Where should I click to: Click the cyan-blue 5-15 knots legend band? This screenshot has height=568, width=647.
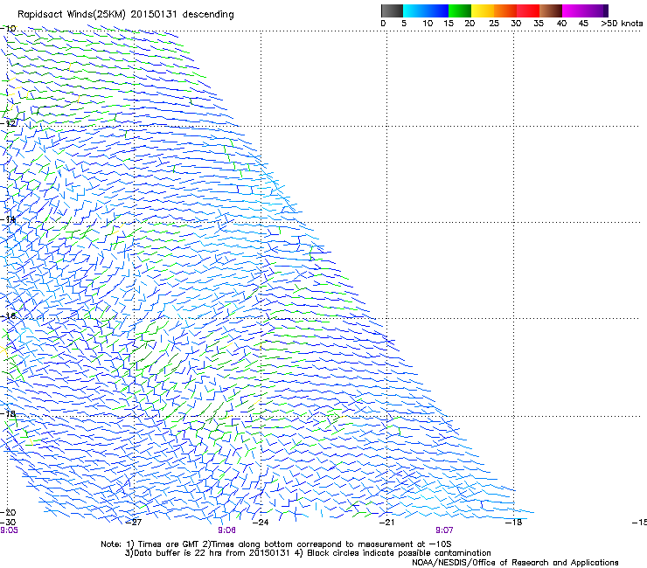click(x=426, y=10)
